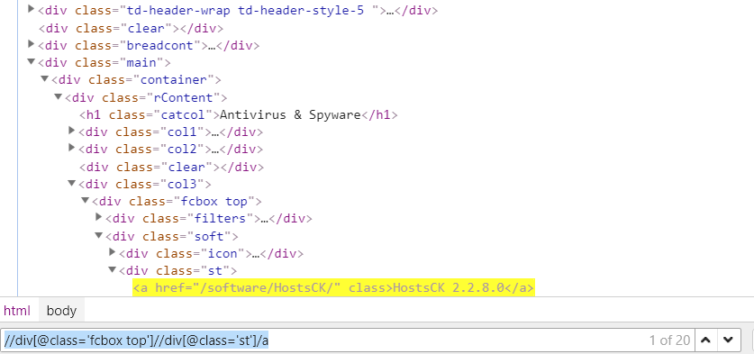754x354 pixels.
Task: Expand the filters div node
Action: pyautogui.click(x=99, y=217)
